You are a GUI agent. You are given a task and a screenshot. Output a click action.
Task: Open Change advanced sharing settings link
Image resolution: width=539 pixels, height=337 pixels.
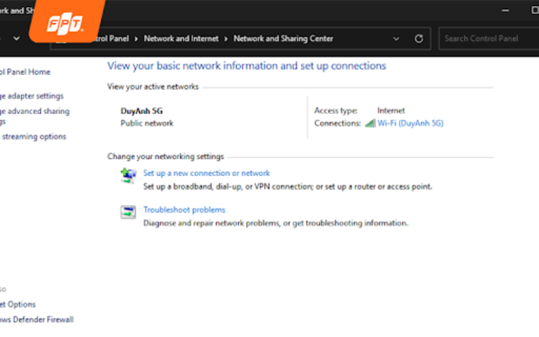click(x=34, y=116)
